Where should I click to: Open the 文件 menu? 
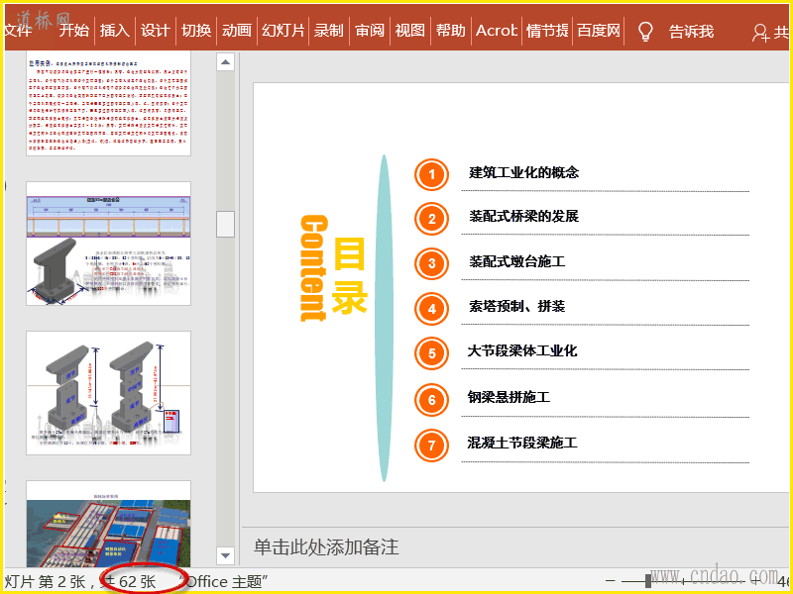click(x=18, y=31)
